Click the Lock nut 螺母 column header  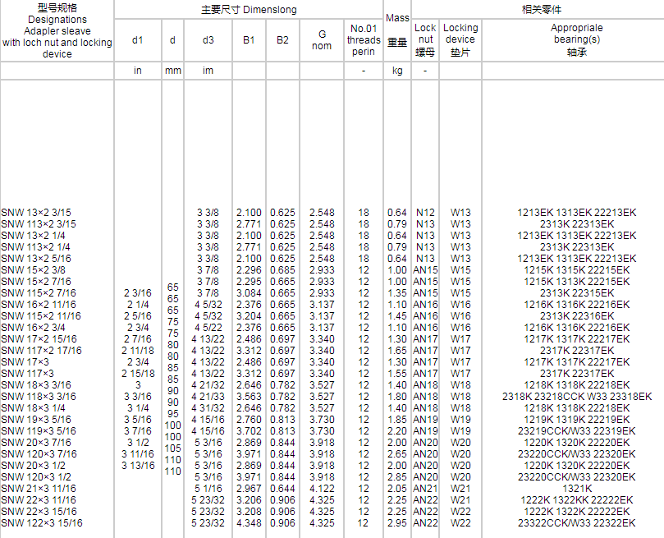[425, 39]
